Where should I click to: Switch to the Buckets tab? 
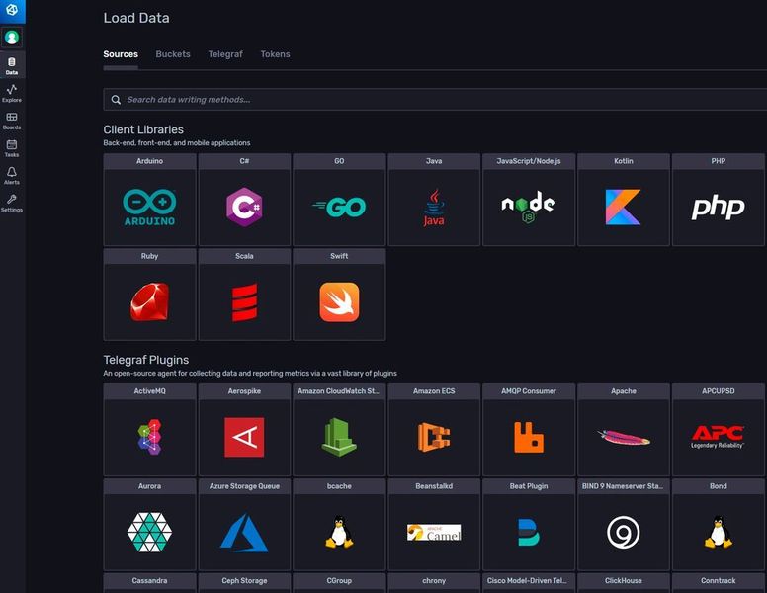(173, 54)
